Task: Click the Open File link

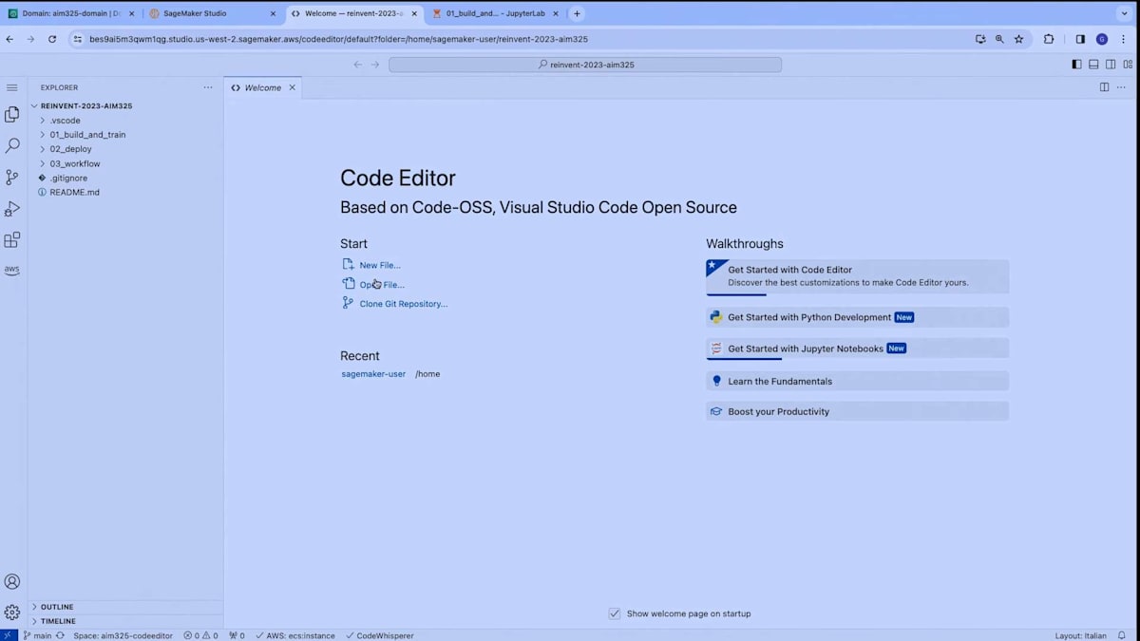Action: point(382,285)
